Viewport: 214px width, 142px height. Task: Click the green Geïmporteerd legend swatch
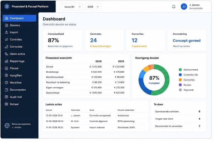tap(180, 70)
